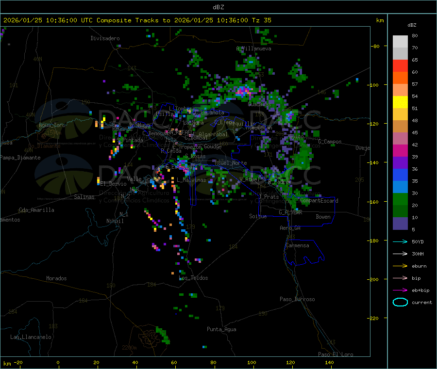Click the green radar echo near Punta_Agua volcano

coord(163,336)
